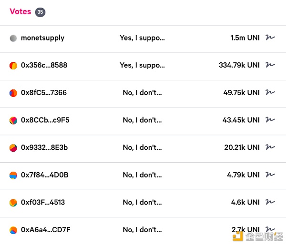This screenshot has height=244, width=286.
Task: Select the 1.5m UNI voting power
Action: [x=245, y=38]
